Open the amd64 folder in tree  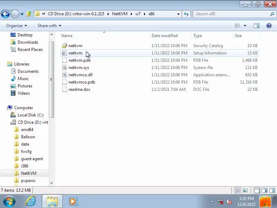[27, 129]
